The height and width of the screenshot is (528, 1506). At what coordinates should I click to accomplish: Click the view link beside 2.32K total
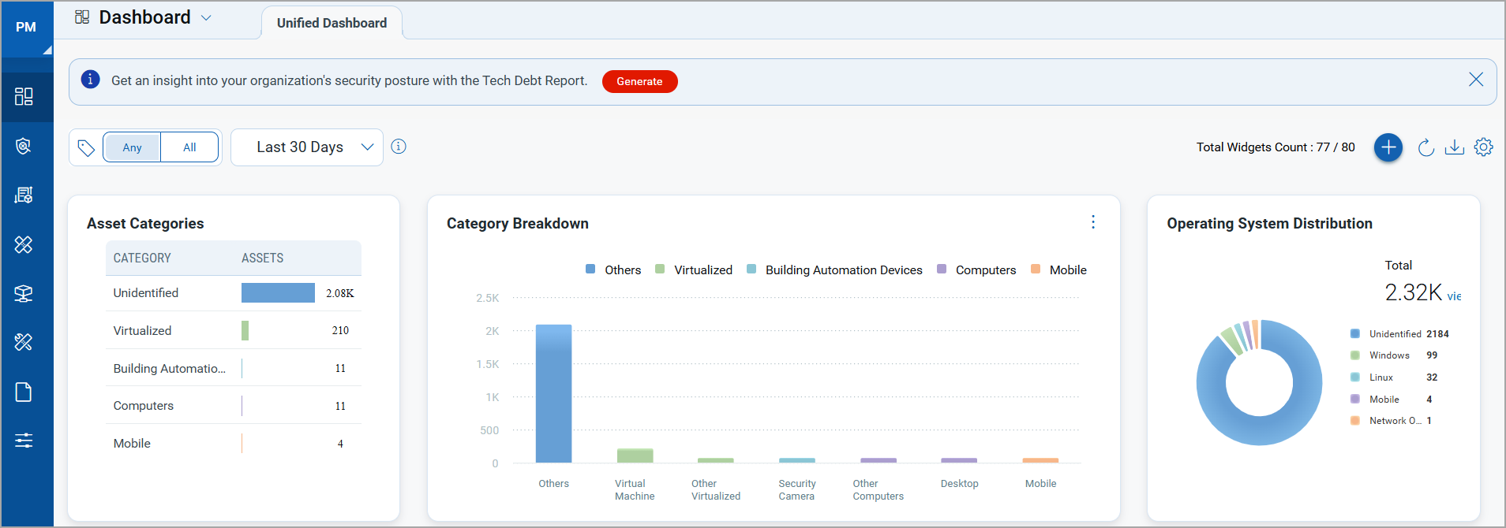coord(1454,296)
